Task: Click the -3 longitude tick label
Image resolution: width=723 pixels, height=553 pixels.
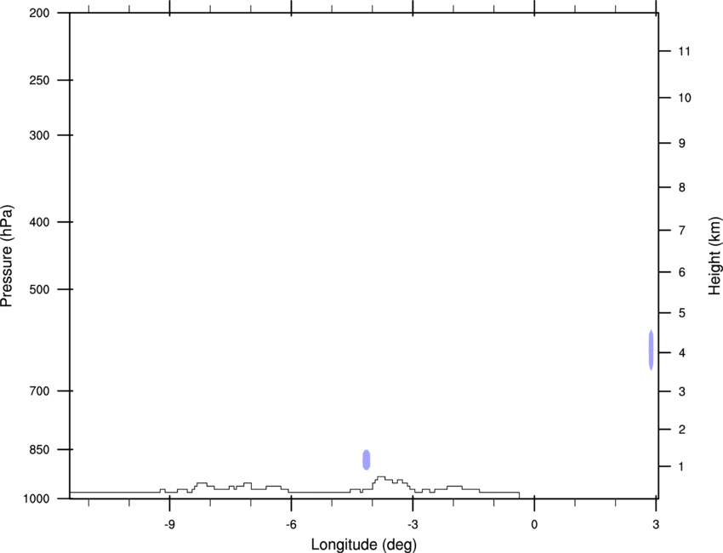Action: (x=413, y=524)
